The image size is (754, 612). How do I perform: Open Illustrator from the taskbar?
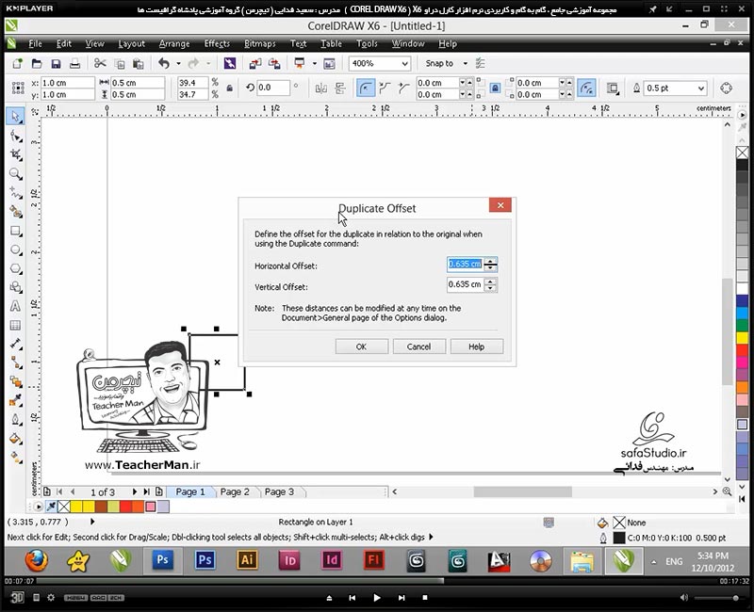[x=247, y=560]
